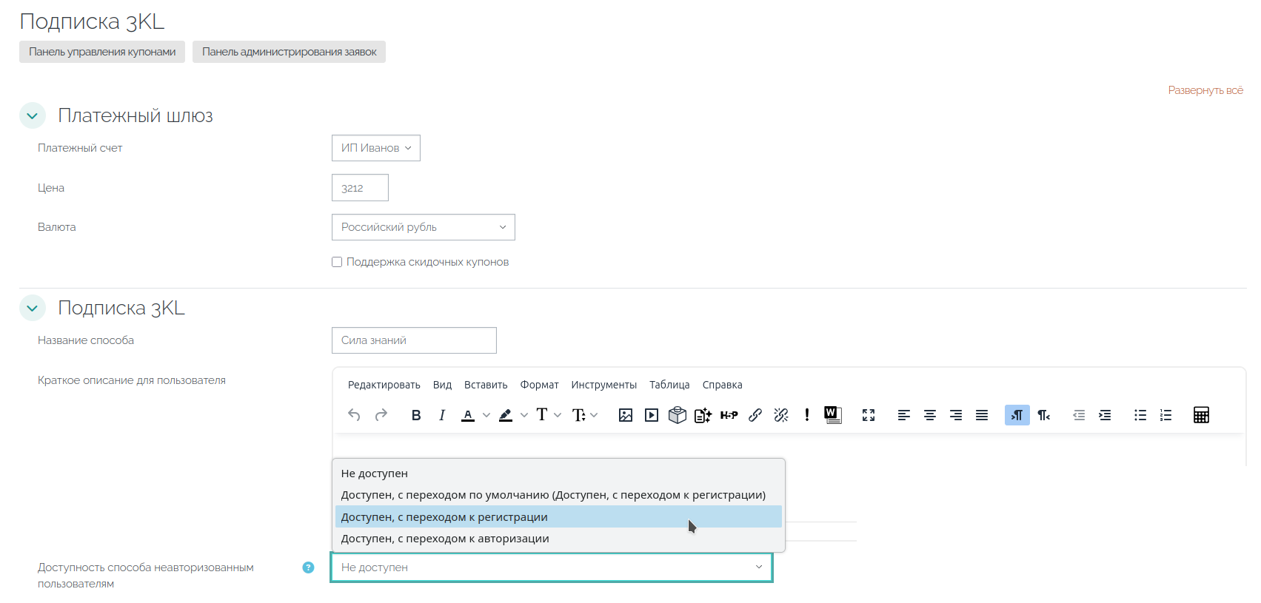The width and height of the screenshot is (1261, 603).
Task: Open the text color picker arrow
Action: click(x=486, y=415)
